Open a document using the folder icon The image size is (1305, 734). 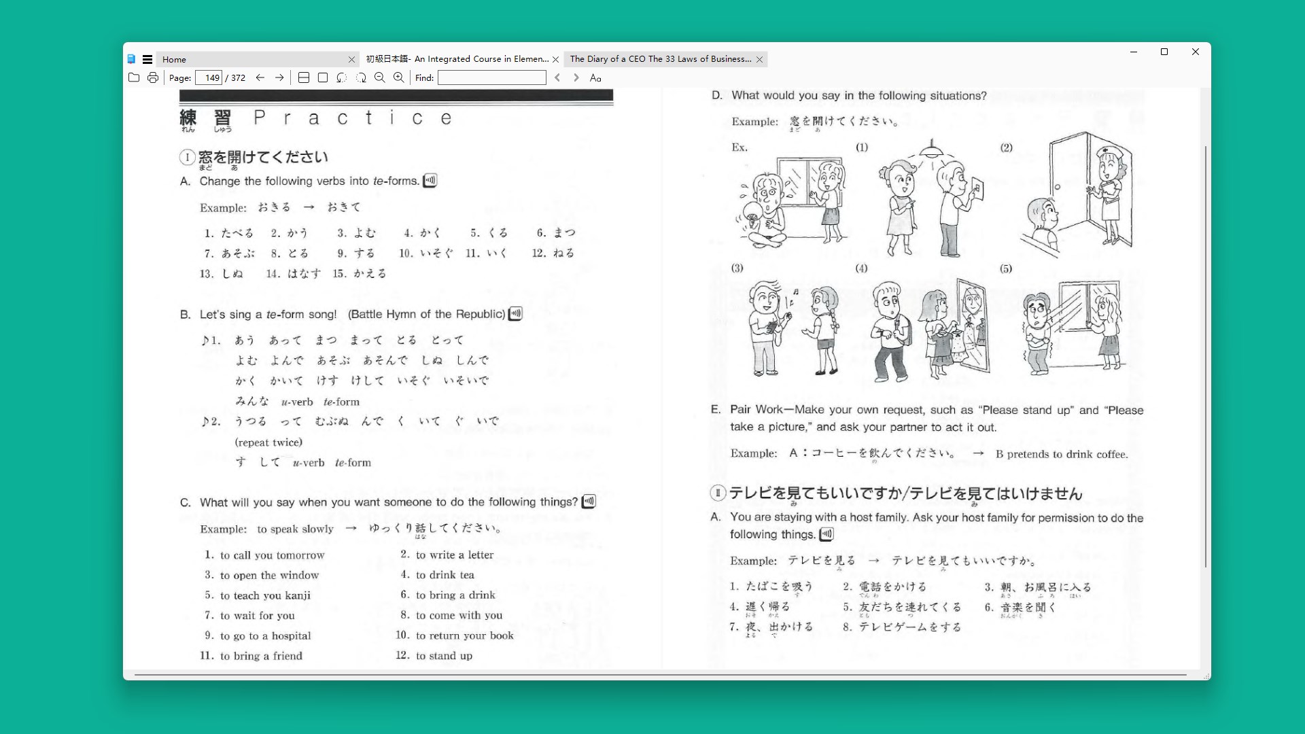tap(134, 77)
